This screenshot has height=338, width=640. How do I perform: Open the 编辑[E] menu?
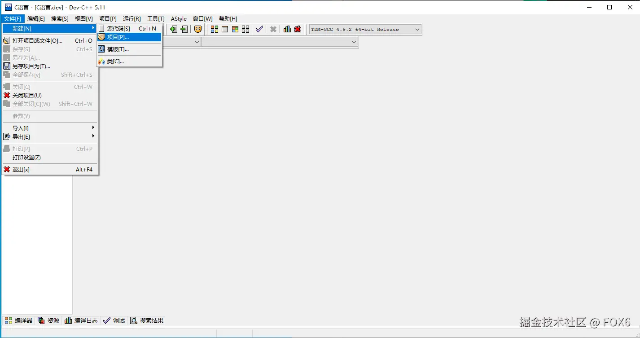(36, 18)
